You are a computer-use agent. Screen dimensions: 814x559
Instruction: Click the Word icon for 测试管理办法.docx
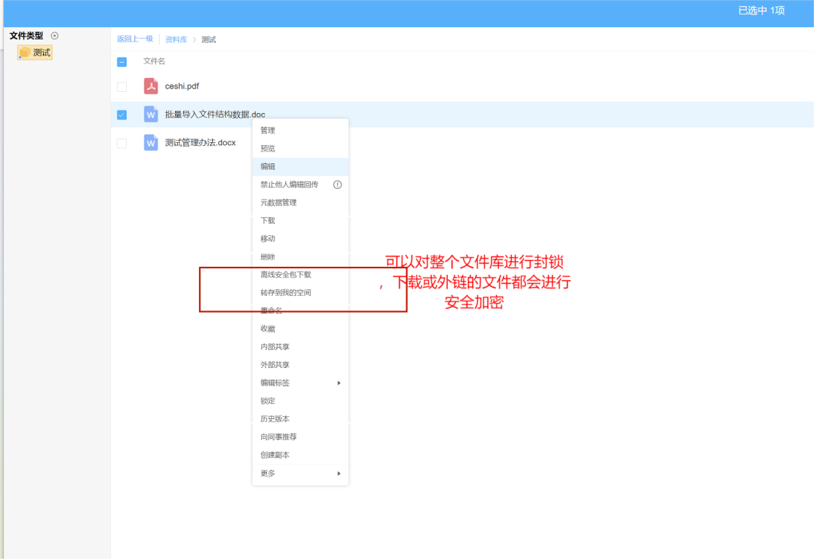[x=151, y=143]
